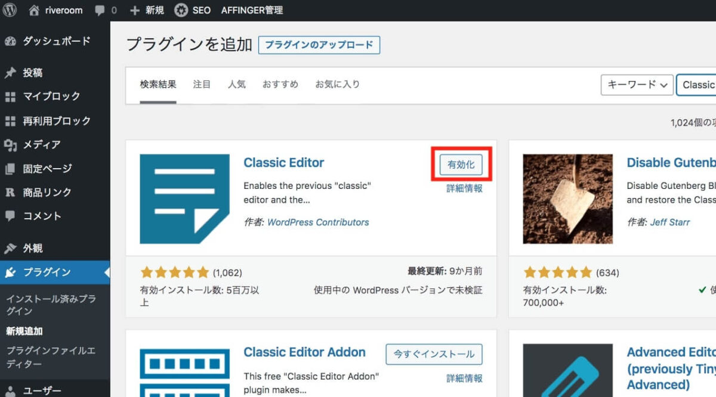Image resolution: width=716 pixels, height=397 pixels.
Task: Open the SEO gear icon in admin bar
Action: [x=181, y=10]
